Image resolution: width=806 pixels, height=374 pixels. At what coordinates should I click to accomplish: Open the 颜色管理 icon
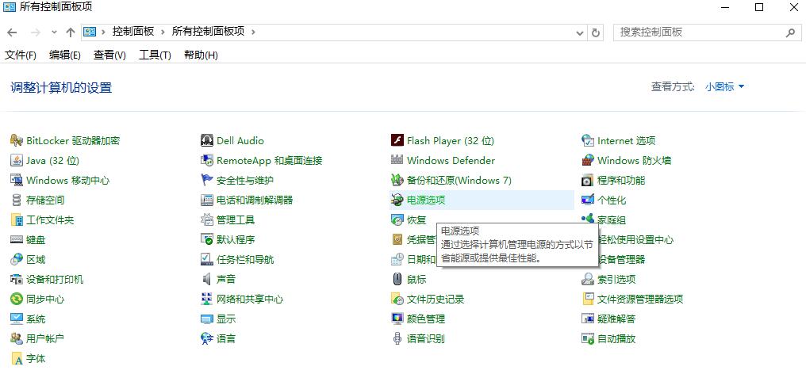click(397, 319)
